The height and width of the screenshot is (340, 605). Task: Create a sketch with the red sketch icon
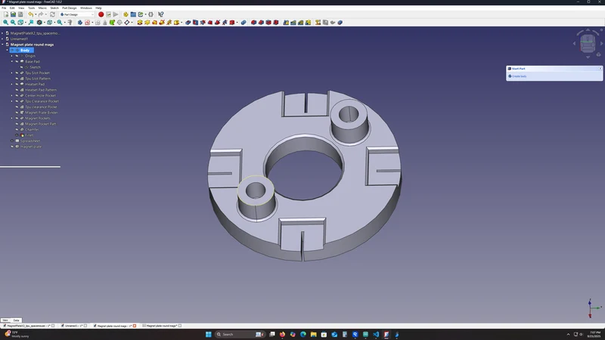point(88,23)
